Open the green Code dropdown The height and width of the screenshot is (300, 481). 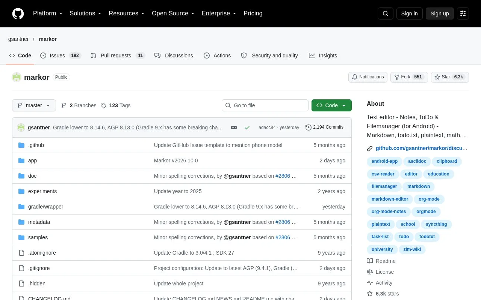(331, 105)
